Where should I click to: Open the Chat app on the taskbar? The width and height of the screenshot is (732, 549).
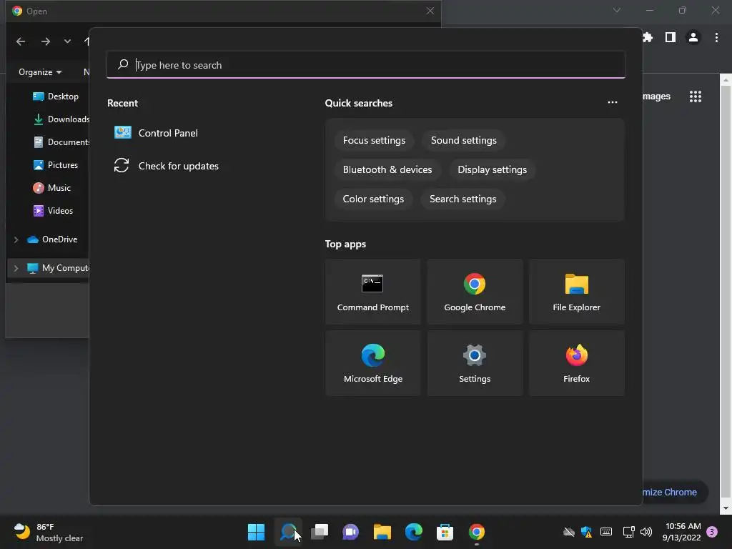(350, 532)
